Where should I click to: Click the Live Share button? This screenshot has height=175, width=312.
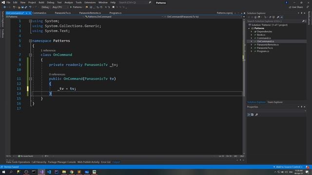(296, 7)
